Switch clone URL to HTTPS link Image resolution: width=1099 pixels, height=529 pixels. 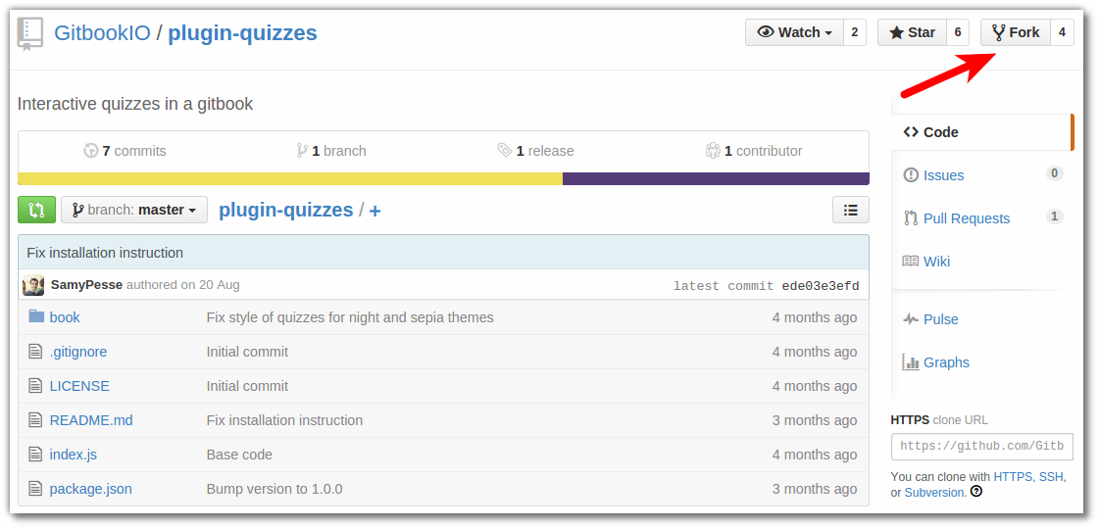[1013, 476]
